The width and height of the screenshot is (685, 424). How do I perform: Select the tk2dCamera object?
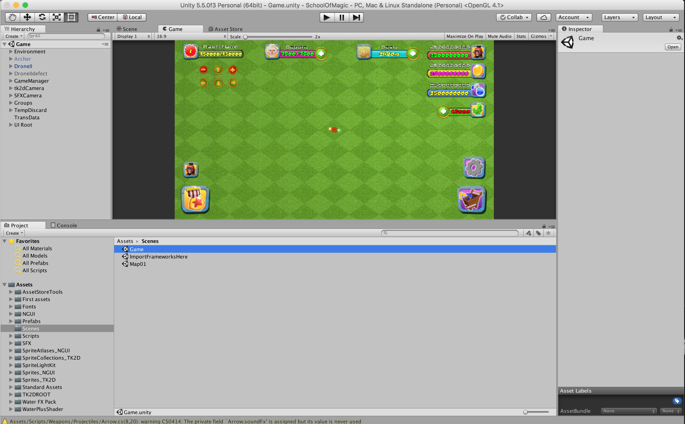tap(29, 88)
